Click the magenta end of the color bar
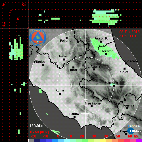The image size is (142, 142). coord(139,140)
